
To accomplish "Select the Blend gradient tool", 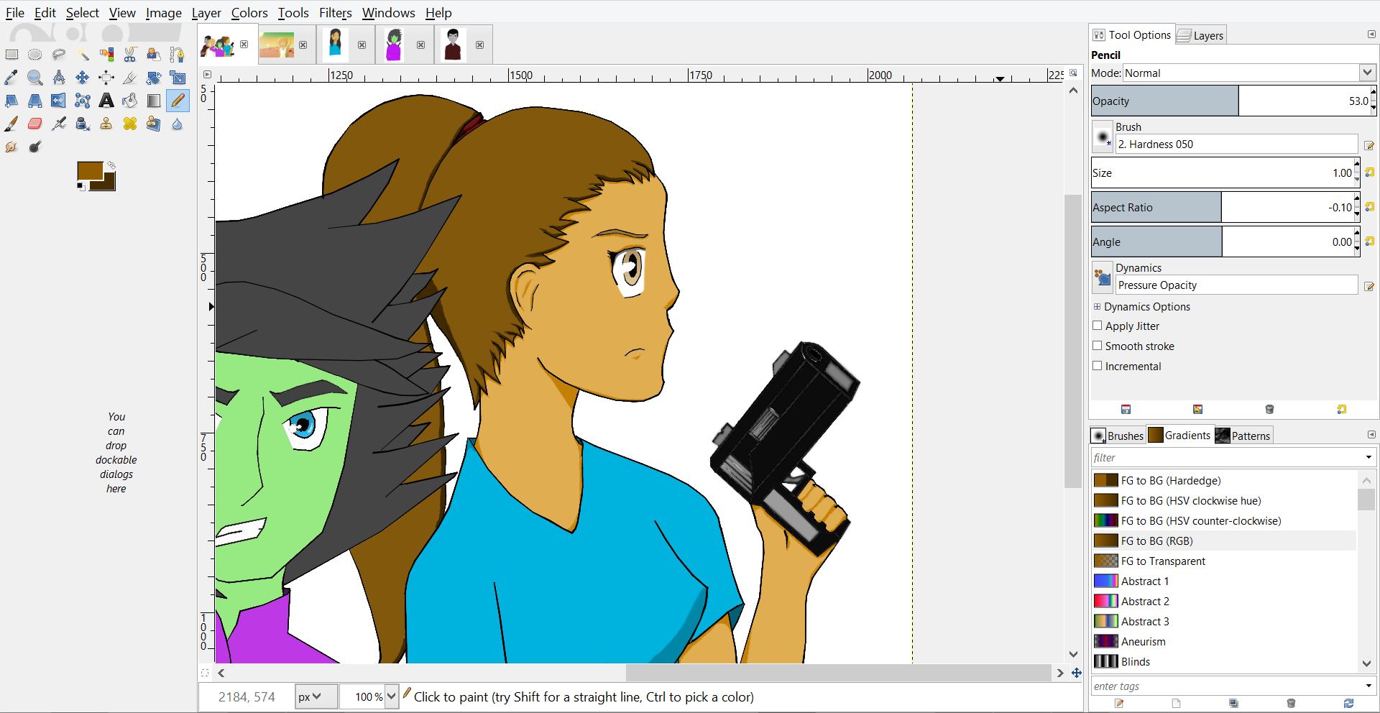I will (x=154, y=101).
